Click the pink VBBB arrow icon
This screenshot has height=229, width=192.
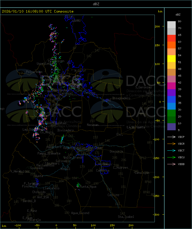pyautogui.click(x=171, y=164)
